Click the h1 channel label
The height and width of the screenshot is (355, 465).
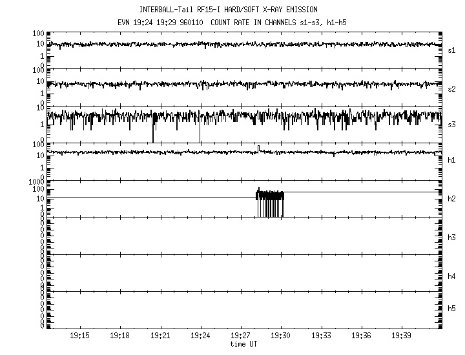pyautogui.click(x=452, y=160)
